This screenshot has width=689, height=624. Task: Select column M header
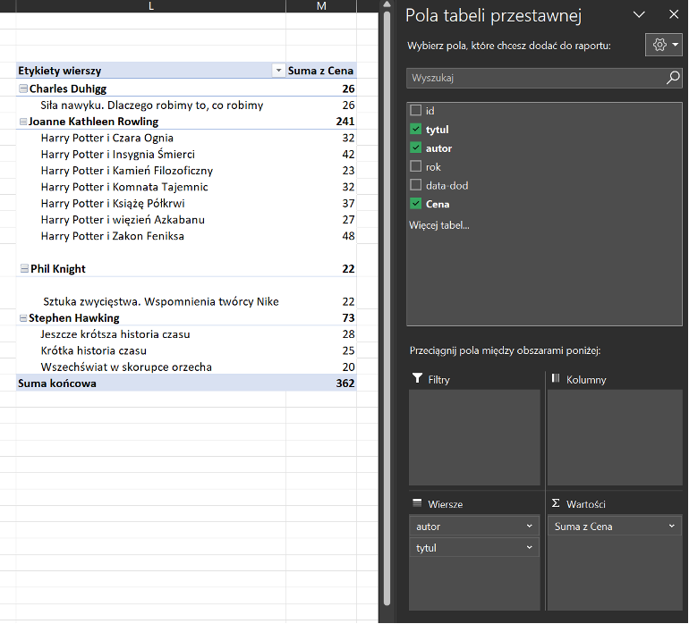321,7
